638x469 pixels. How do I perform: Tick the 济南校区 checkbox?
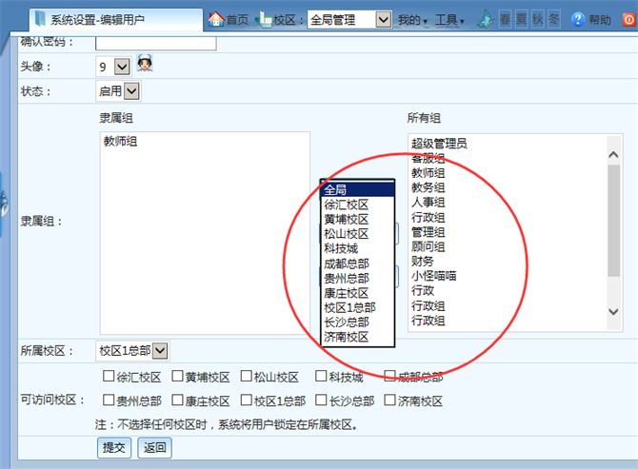[390, 401]
